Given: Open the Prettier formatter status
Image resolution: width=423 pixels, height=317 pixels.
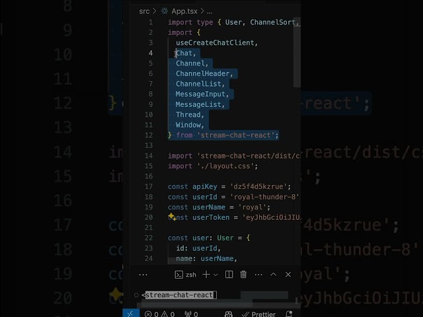Looking at the screenshot, I should [258, 314].
